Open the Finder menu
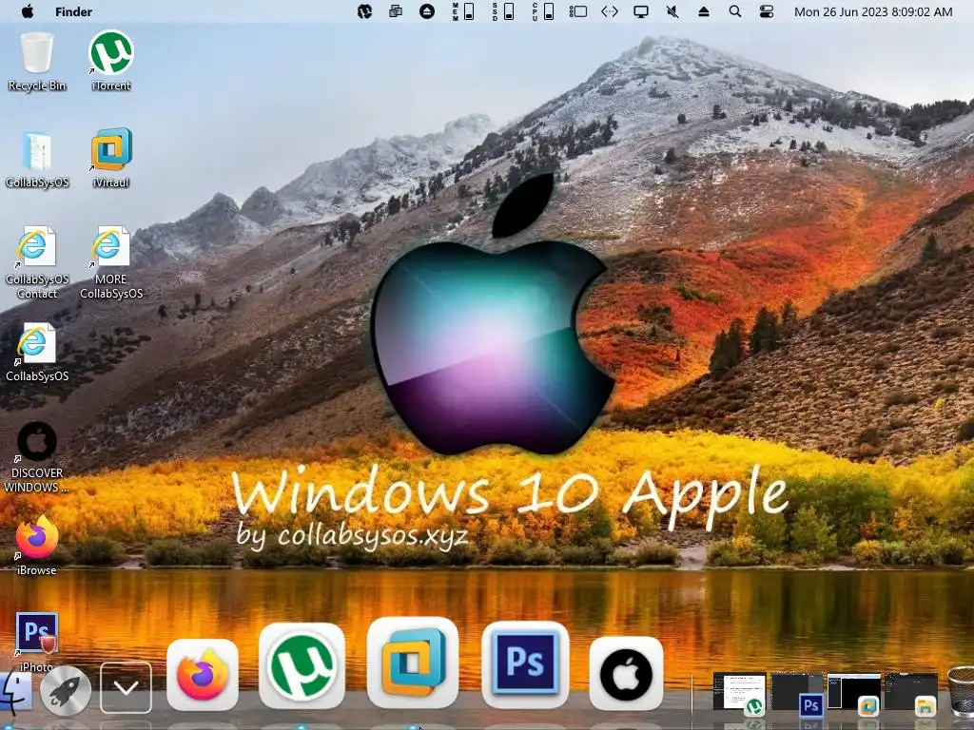Viewport: 974px width, 730px height. (x=73, y=11)
